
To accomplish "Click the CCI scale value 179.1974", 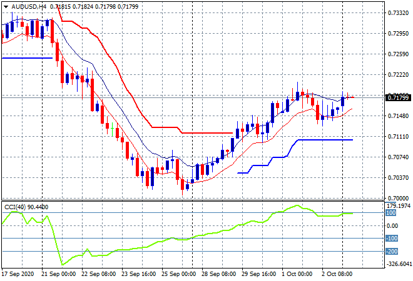I will [x=398, y=206].
